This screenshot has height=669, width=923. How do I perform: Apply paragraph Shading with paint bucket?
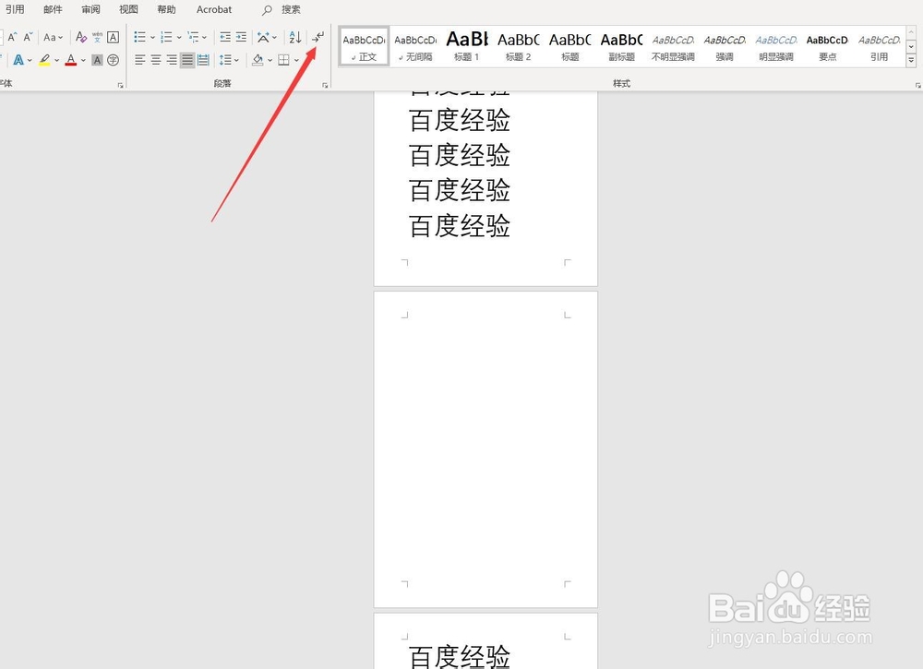pos(258,59)
